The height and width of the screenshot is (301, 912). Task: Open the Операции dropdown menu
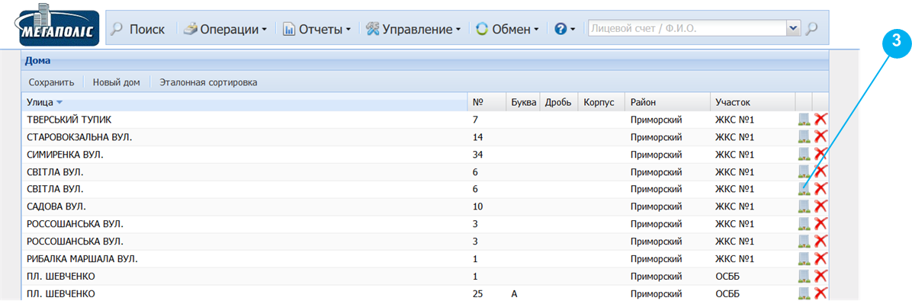[x=226, y=29]
